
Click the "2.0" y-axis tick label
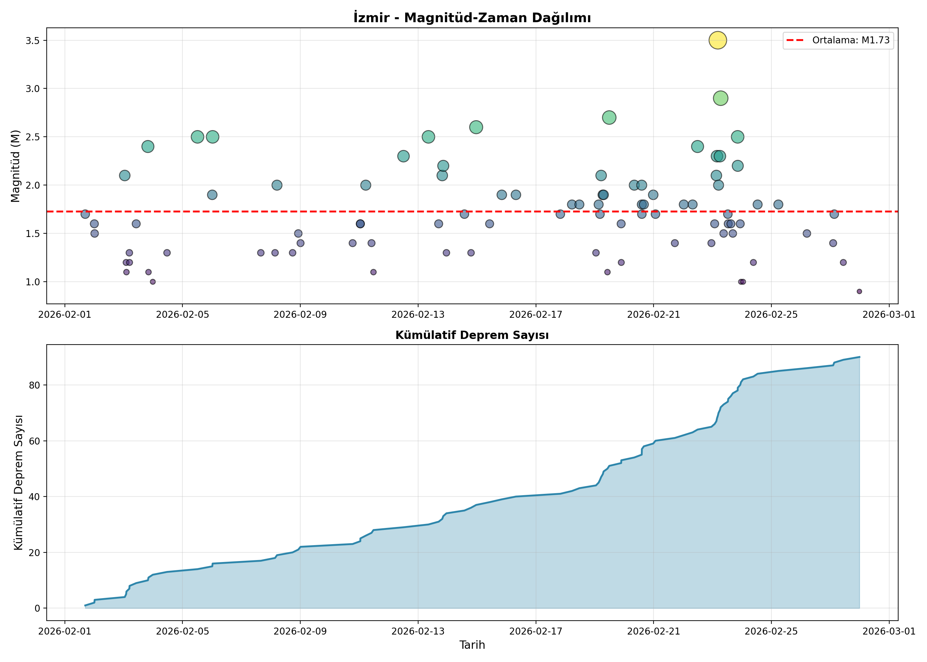33,185
